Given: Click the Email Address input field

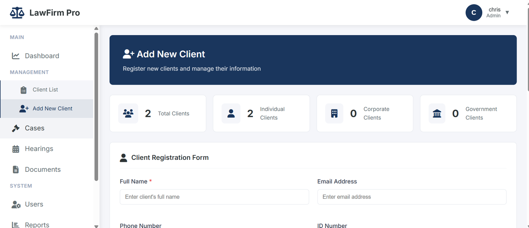Looking at the screenshot, I should click(412, 197).
